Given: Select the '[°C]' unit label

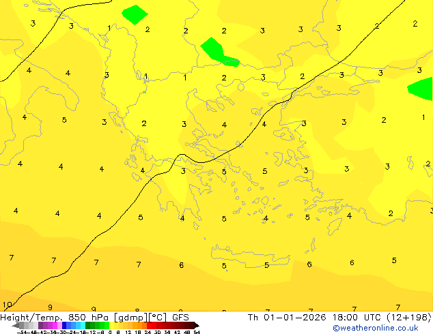Looking at the screenshot, I should (x=158, y=318).
